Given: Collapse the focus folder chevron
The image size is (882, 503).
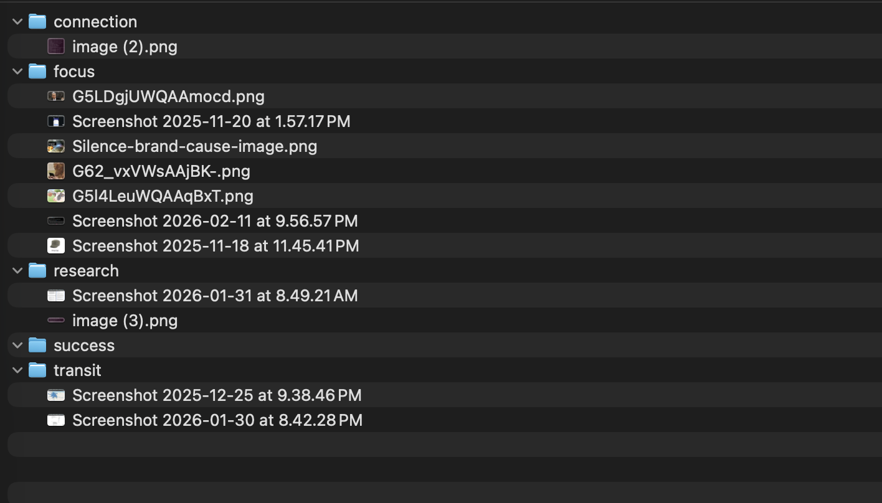Looking at the screenshot, I should pos(17,72).
